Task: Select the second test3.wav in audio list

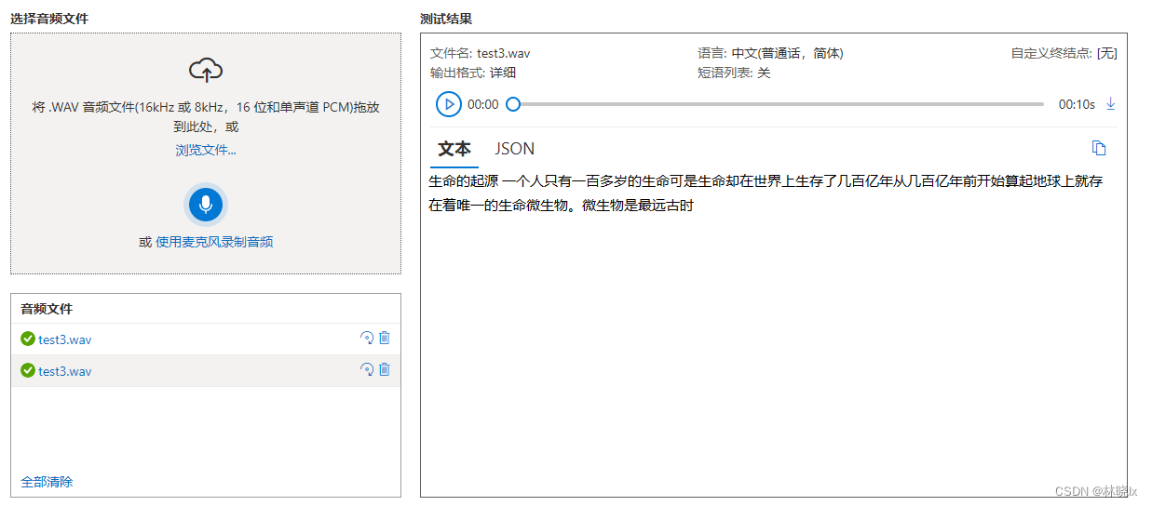Action: (x=65, y=371)
